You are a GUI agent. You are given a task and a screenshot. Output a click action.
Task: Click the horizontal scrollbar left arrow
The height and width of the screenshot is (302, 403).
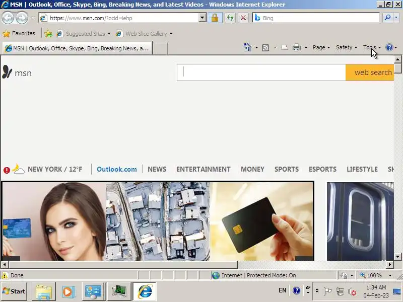[x=5, y=264]
